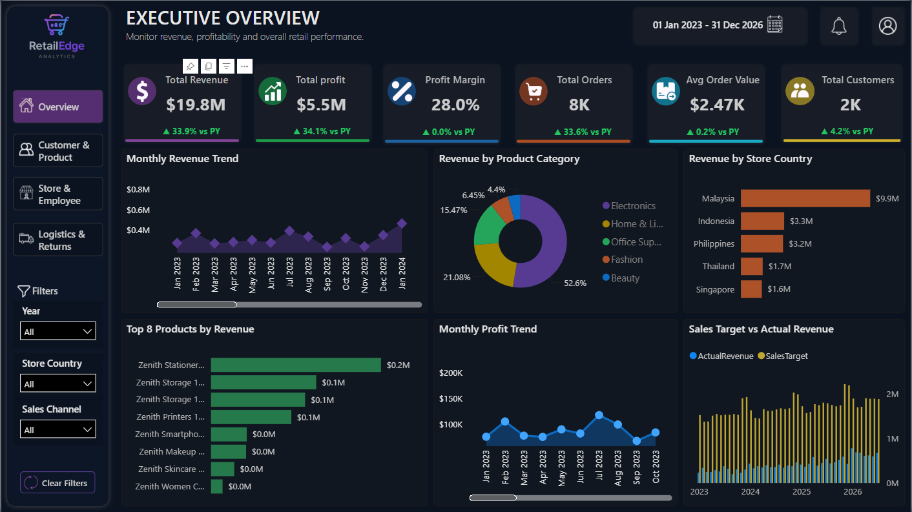Viewport: 912px width, 512px height.
Task: Click the Clear Filters button
Action: tap(57, 483)
